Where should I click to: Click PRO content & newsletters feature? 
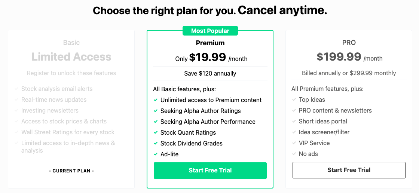click(335, 110)
